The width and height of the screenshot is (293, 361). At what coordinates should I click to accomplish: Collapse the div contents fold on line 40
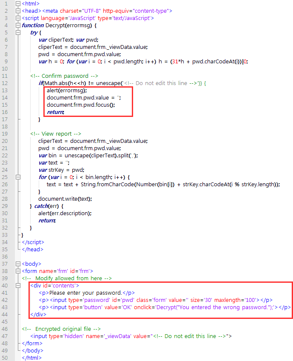click(18, 285)
